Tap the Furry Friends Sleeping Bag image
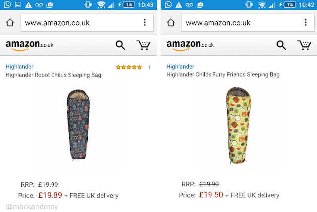 [x=236, y=124]
